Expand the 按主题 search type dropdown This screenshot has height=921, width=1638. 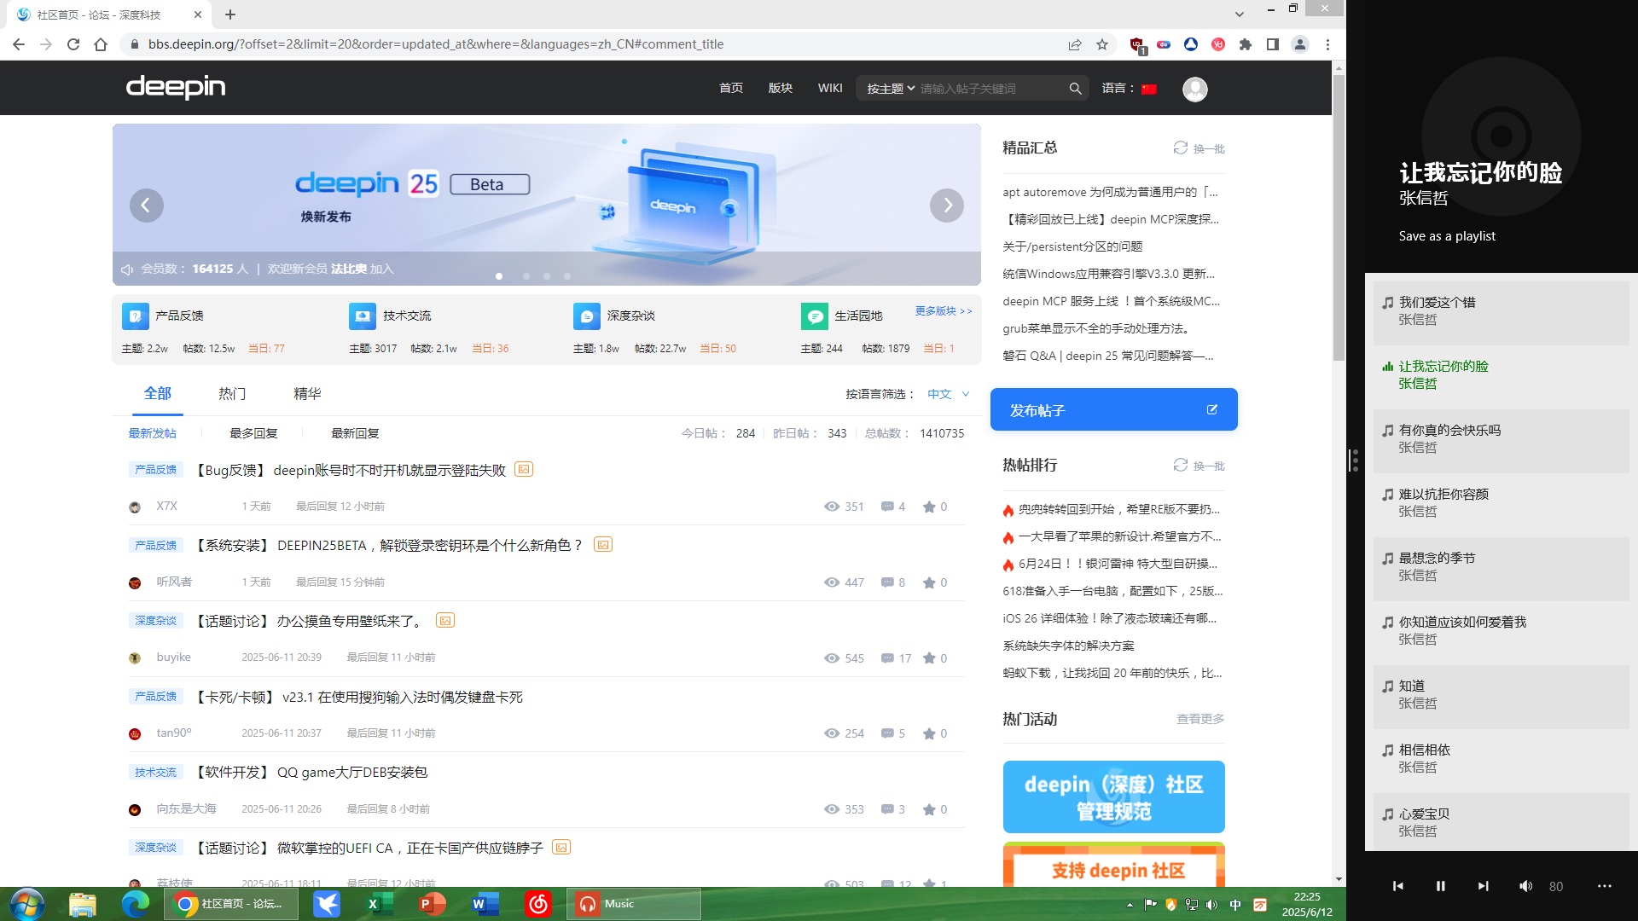891,89
